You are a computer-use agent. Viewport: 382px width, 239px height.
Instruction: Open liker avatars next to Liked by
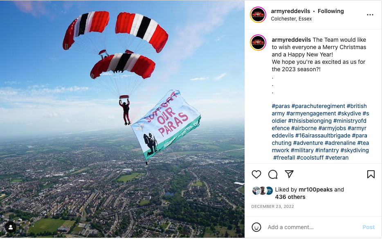coord(262,191)
